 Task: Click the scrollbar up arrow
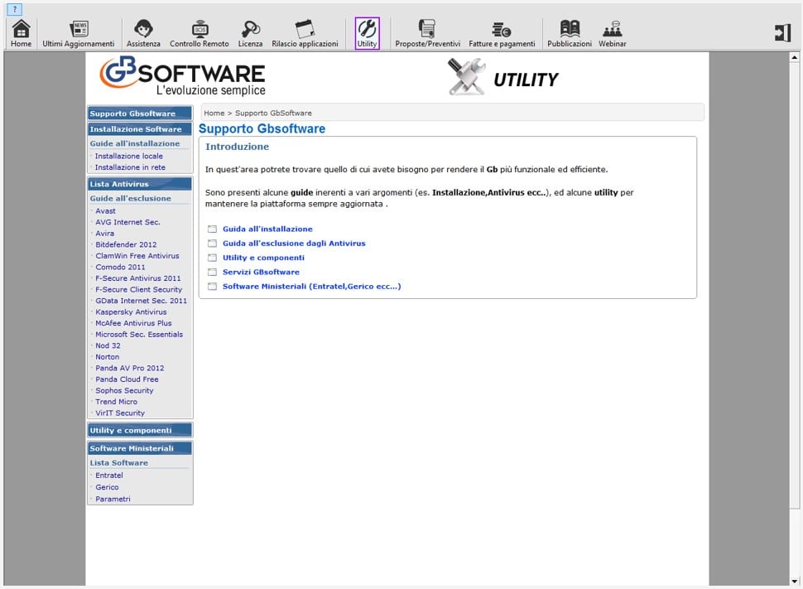(x=794, y=57)
